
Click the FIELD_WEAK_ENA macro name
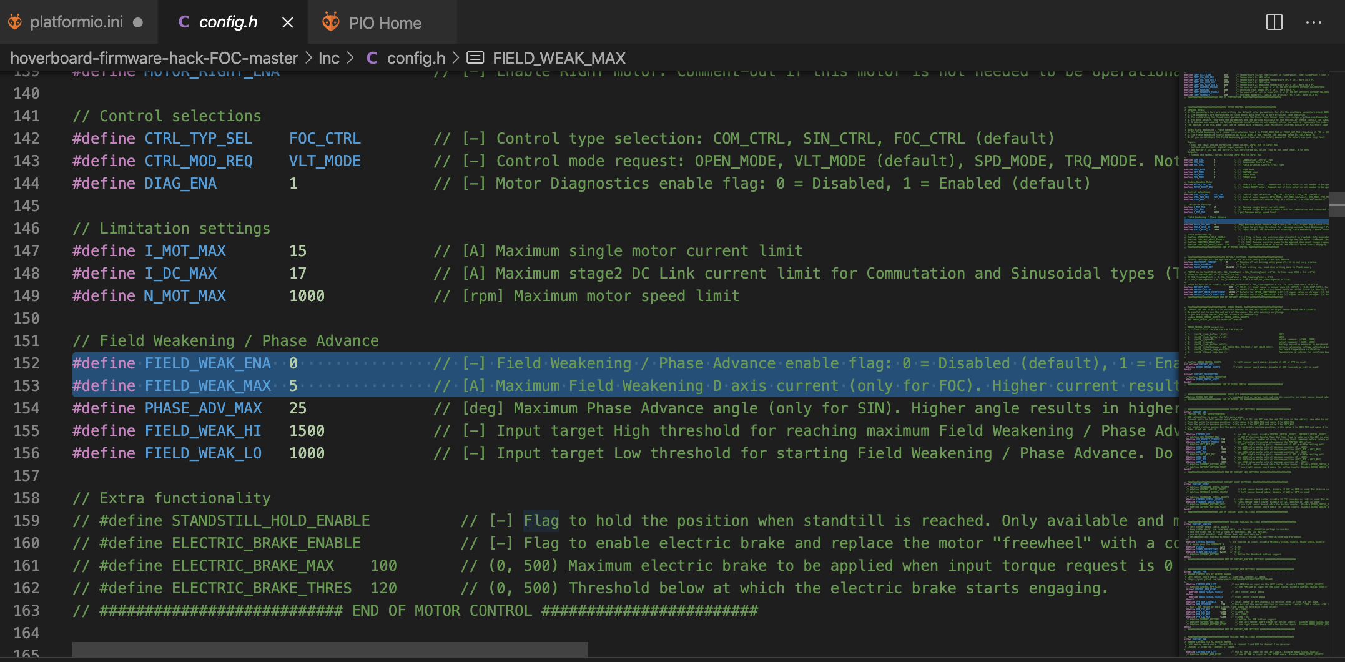tap(208, 363)
